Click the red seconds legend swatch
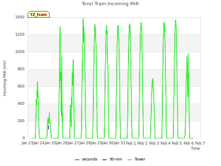Screen dimensions: 221x166 pos(77,160)
